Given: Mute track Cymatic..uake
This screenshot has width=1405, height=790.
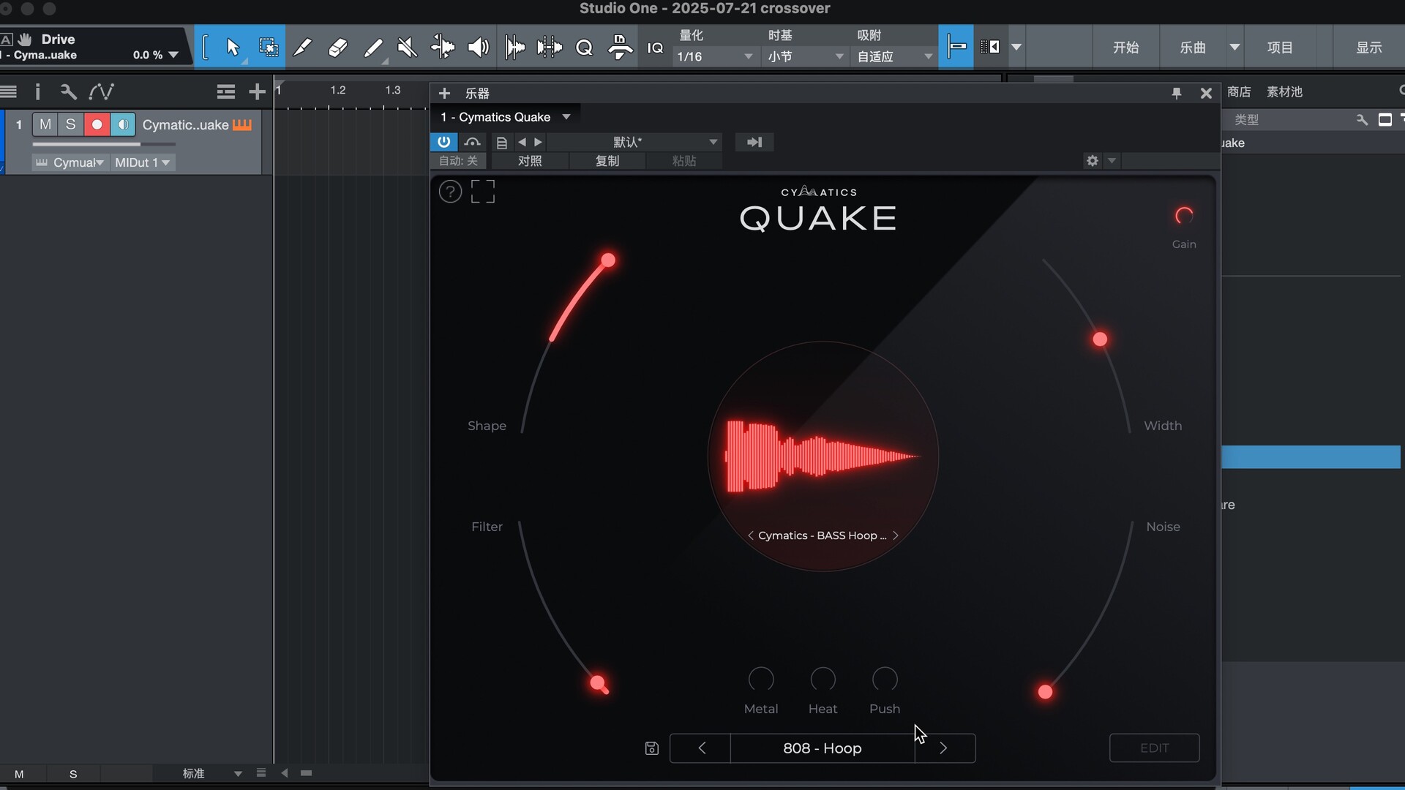Looking at the screenshot, I should tap(45, 124).
